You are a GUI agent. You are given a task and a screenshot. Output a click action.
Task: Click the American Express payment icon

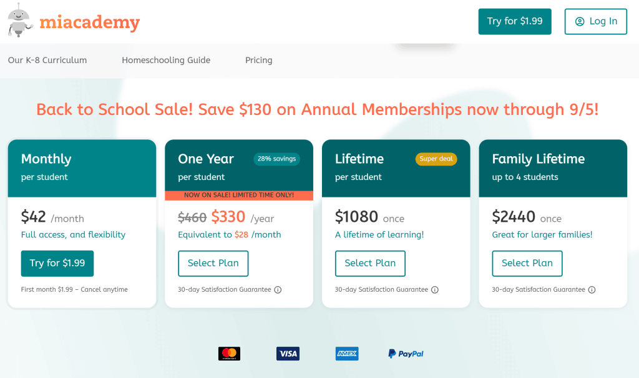click(347, 354)
